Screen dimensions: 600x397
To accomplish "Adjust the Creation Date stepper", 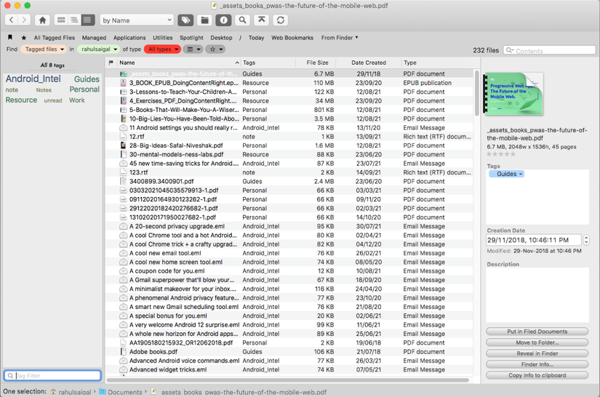I will point(586,240).
